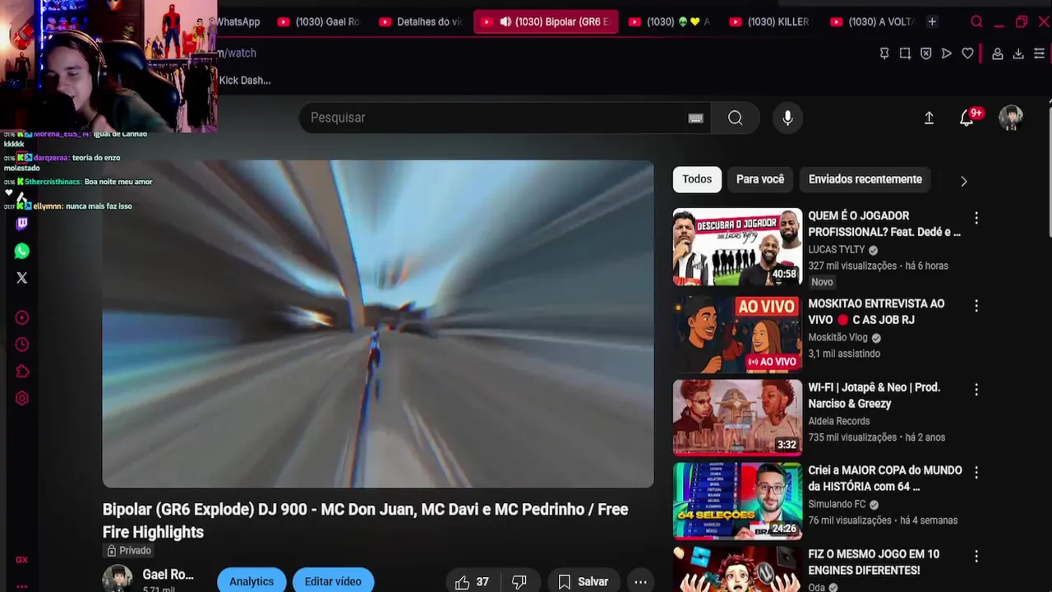Viewport: 1052px width, 592px height.
Task: Open browser settings gear in sidebar
Action: [22, 399]
